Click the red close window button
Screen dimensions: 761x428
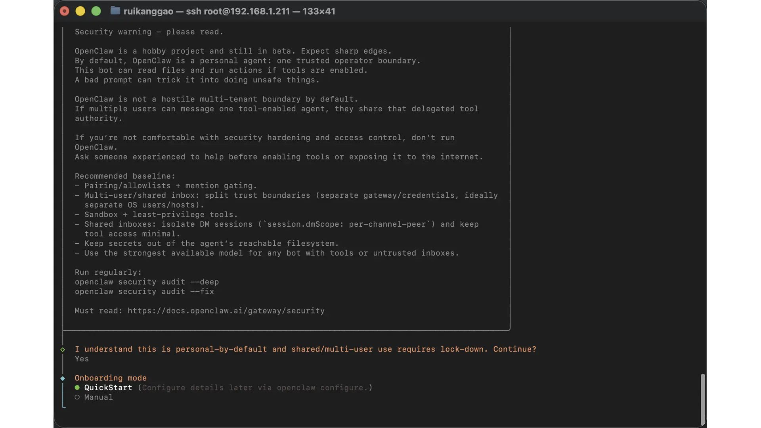(65, 11)
